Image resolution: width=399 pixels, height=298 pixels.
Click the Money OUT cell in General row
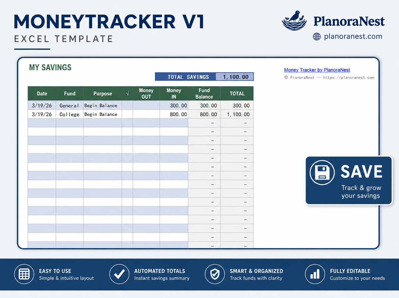(x=146, y=105)
